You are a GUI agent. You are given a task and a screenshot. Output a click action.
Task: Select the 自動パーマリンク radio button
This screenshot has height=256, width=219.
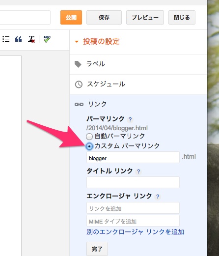[89, 137]
